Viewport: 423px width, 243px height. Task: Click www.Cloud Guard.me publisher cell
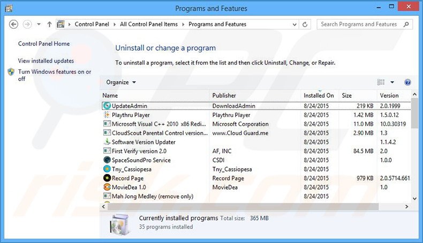(x=240, y=133)
